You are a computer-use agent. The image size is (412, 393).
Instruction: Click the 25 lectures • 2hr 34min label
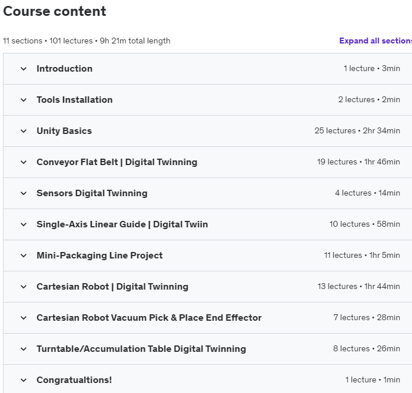click(x=357, y=131)
